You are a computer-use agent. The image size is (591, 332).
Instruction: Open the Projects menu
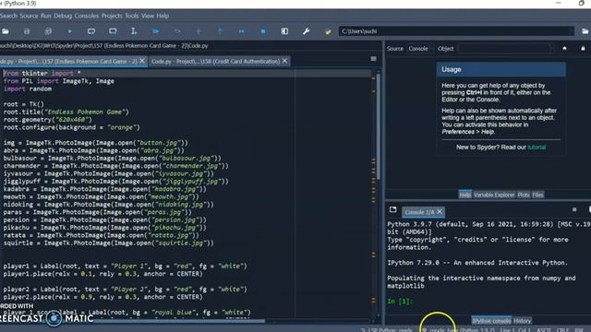tap(112, 16)
